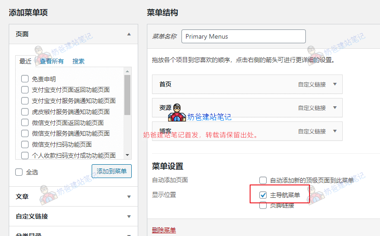Expand the 资源 menu item arrow
Screen dimensions: 380x236
coord(335,108)
